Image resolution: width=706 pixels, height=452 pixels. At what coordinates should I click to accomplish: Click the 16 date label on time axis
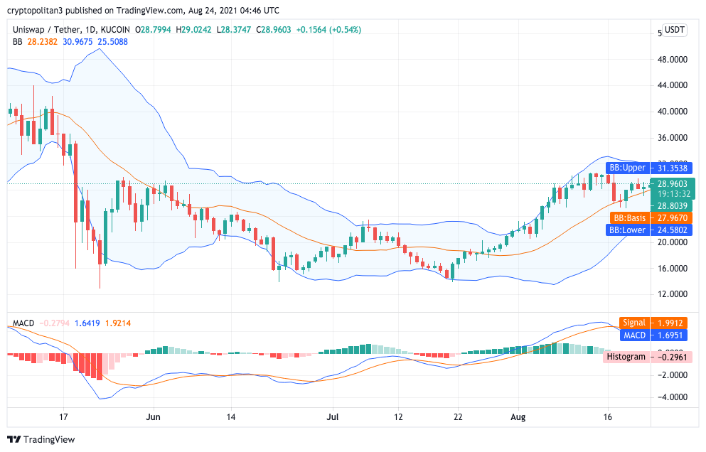tap(607, 417)
